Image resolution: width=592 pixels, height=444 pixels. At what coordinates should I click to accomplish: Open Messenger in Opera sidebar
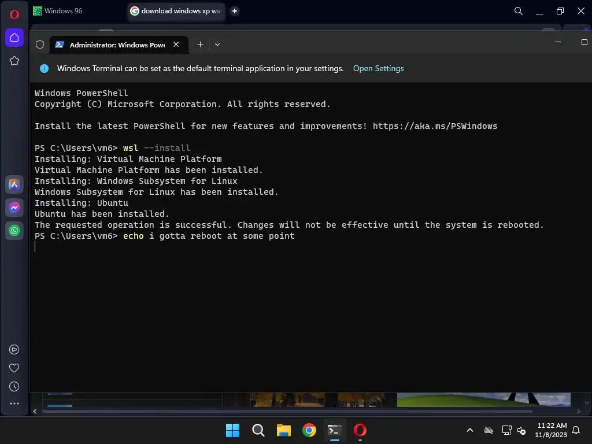14,208
